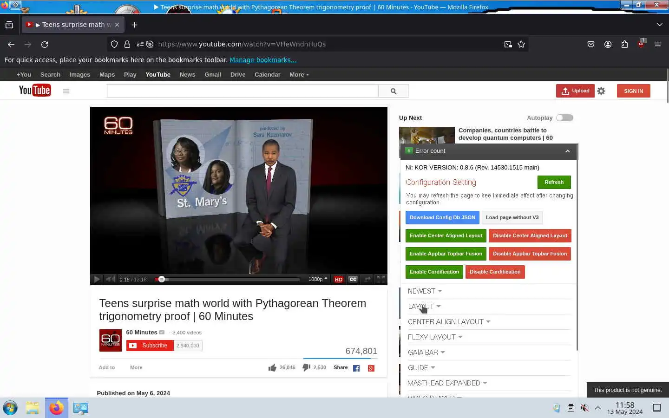This screenshot has height=418, width=669.
Task: Click Enable Cardification button
Action: click(x=434, y=272)
